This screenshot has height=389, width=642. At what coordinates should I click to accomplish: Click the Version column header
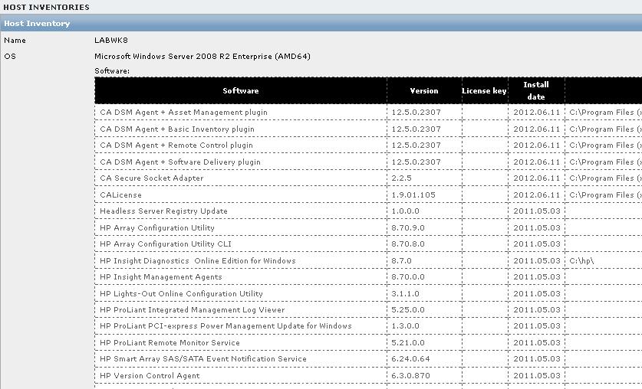pyautogui.click(x=423, y=90)
